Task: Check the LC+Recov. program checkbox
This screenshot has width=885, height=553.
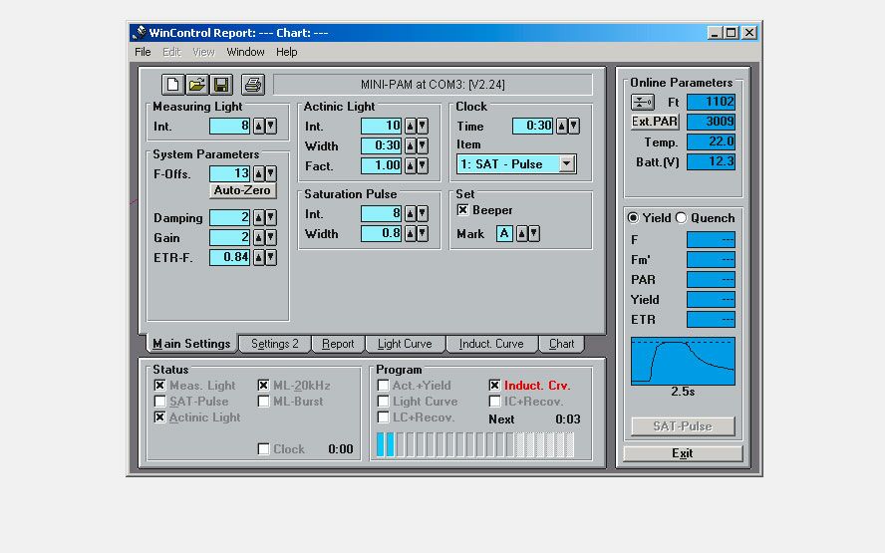Action: coord(384,417)
